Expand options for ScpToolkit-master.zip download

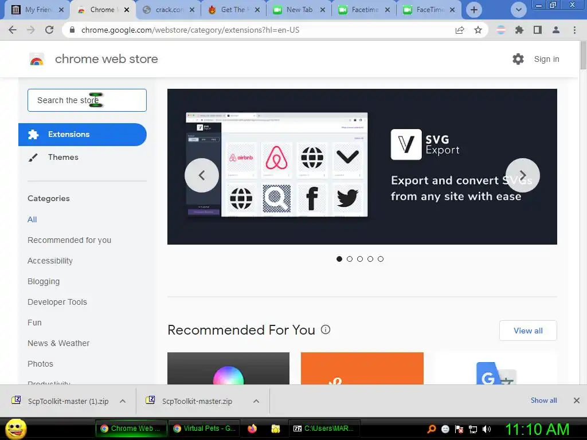pyautogui.click(x=256, y=401)
